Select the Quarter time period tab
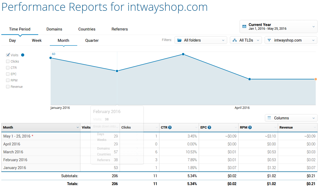 point(92,40)
